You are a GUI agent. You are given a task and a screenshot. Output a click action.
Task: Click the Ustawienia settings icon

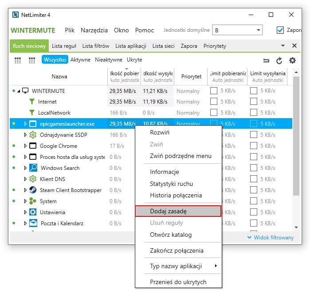(x=33, y=212)
